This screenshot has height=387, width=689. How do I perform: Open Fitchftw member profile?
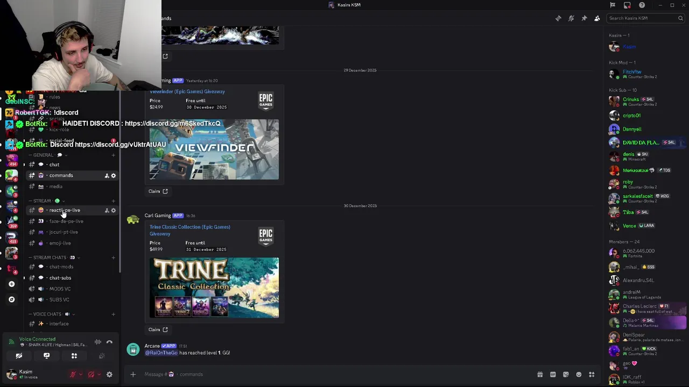(x=646, y=74)
